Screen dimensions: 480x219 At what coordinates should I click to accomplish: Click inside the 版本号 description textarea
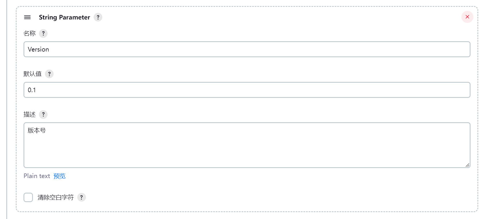click(247, 145)
